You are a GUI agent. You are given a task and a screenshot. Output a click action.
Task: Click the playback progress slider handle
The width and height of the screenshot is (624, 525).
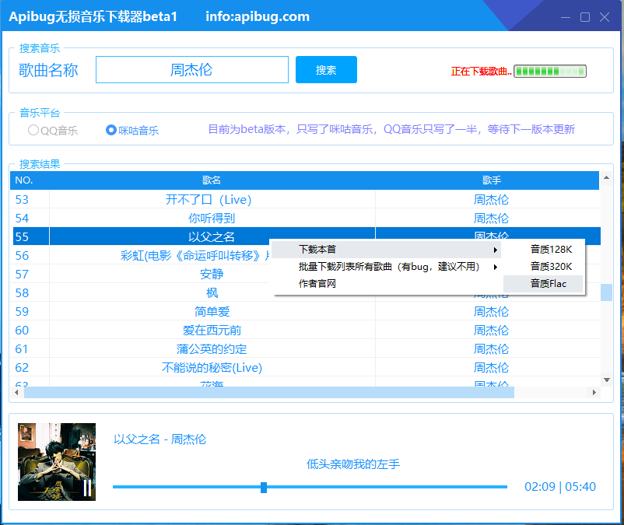[264, 488]
